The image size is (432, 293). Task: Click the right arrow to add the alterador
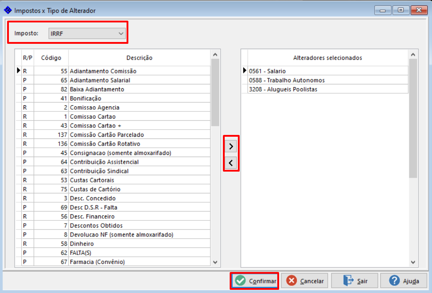pyautogui.click(x=231, y=146)
